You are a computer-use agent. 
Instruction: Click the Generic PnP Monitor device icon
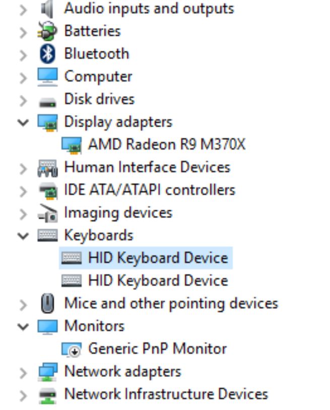[x=71, y=349]
